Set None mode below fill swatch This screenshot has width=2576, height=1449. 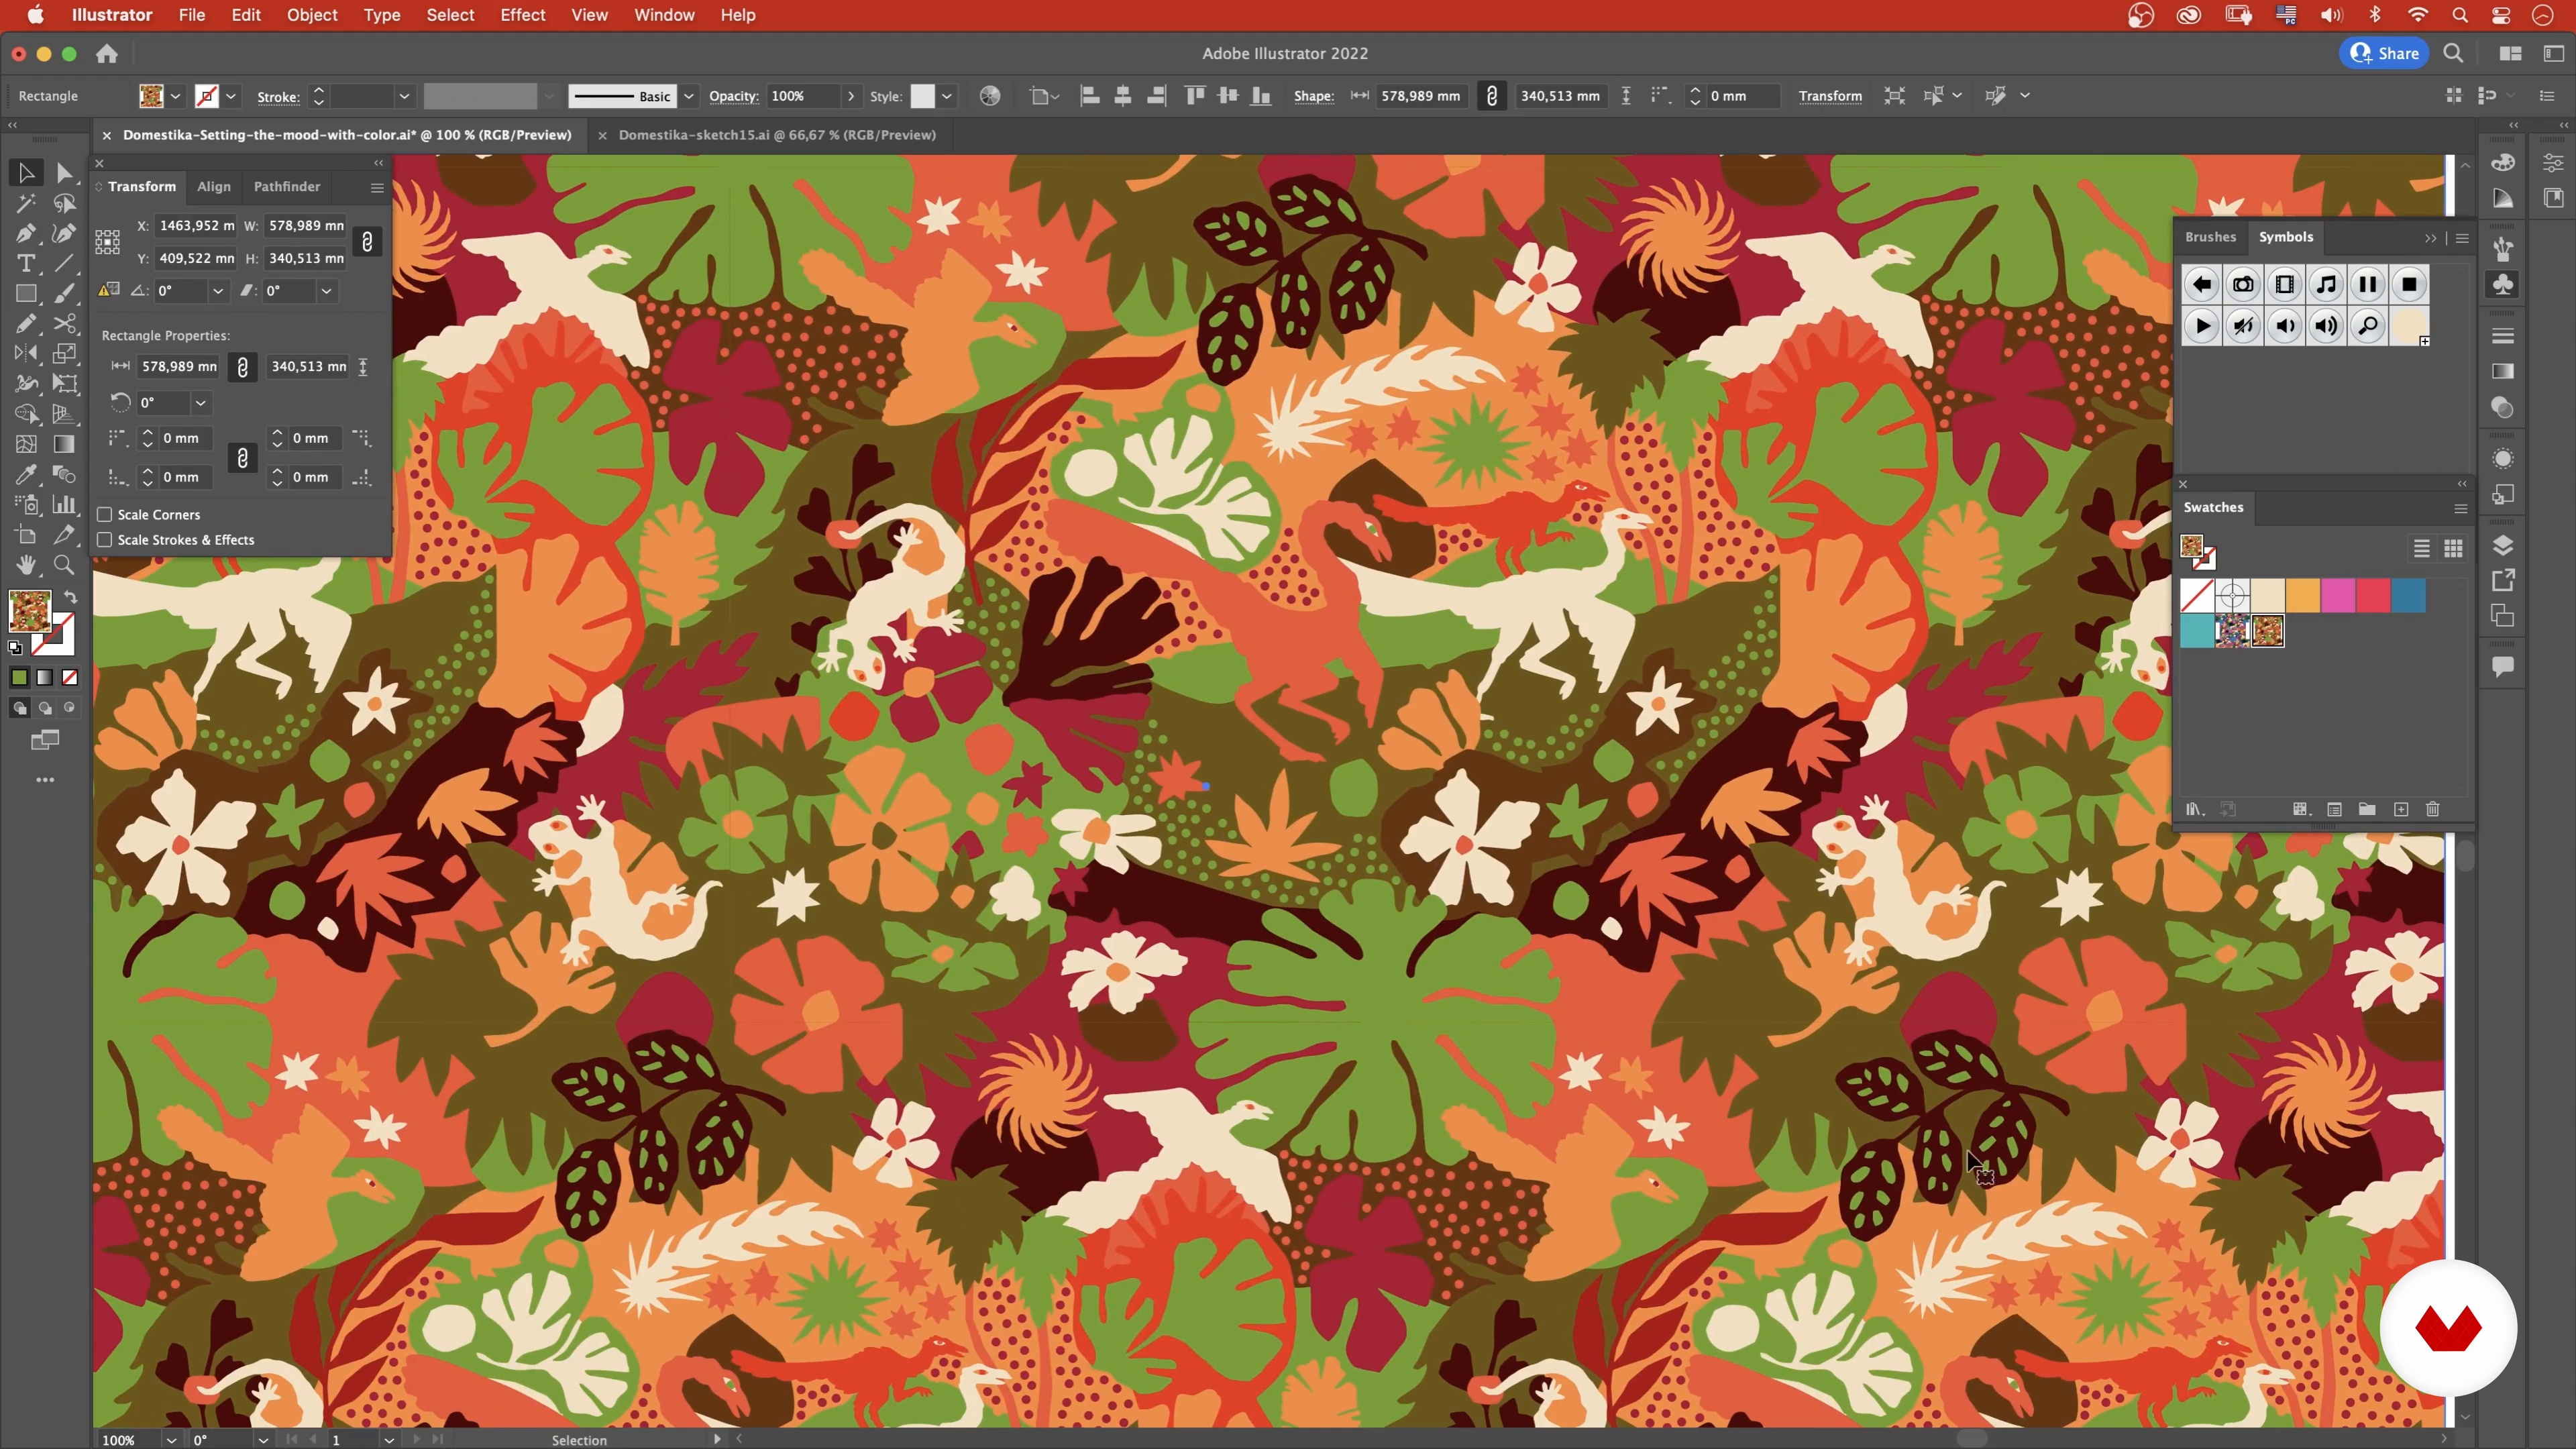(x=70, y=678)
